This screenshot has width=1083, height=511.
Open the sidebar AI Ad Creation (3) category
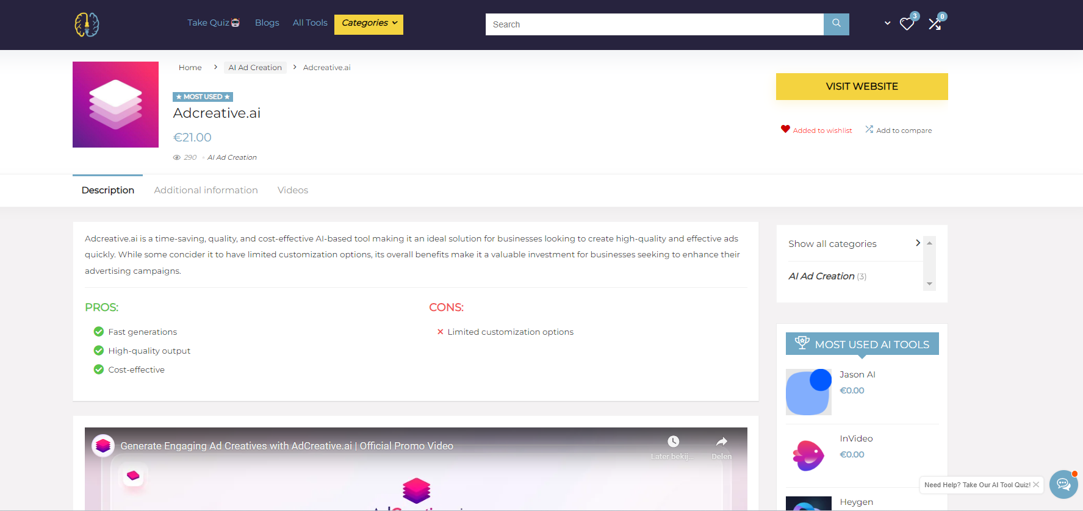[x=827, y=276]
